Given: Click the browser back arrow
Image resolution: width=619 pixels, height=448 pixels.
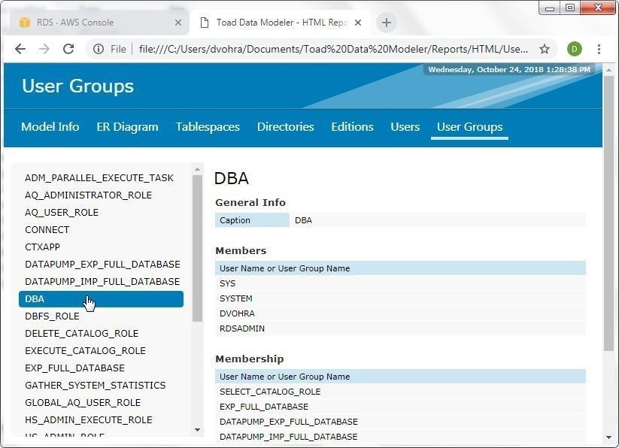Looking at the screenshot, I should [20, 49].
